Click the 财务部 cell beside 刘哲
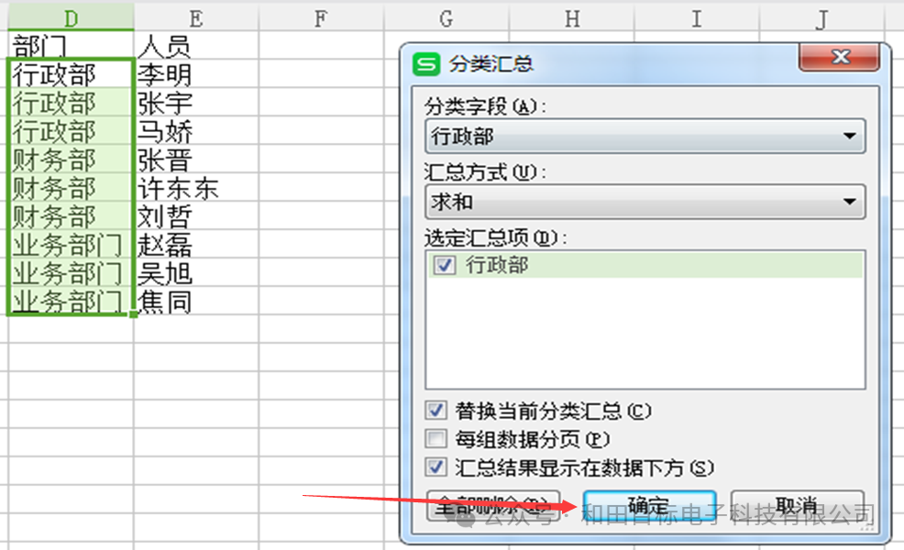Image resolution: width=904 pixels, height=550 pixels. coord(71,215)
